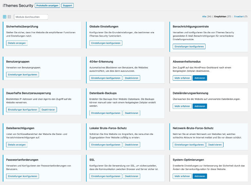Click the Sicherheitsüberprüfung card title

[22, 26]
